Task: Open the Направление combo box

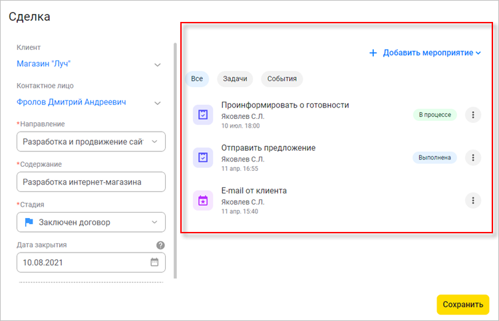Action: [91, 142]
